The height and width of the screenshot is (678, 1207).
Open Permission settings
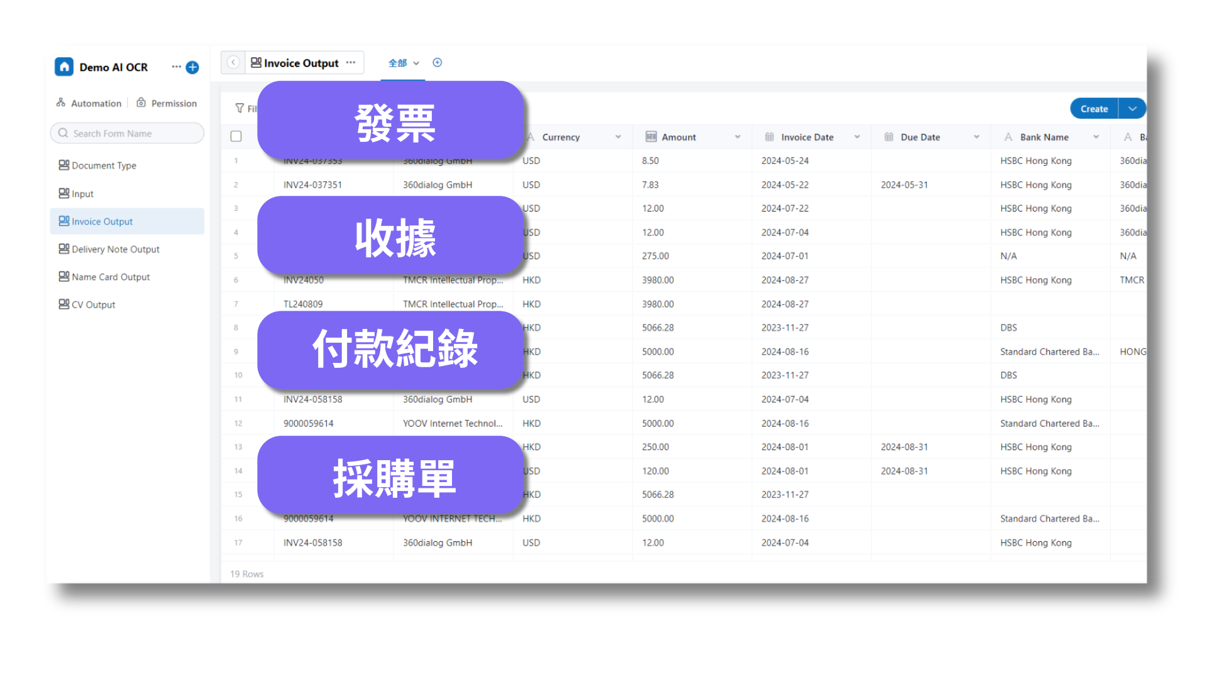coord(167,103)
